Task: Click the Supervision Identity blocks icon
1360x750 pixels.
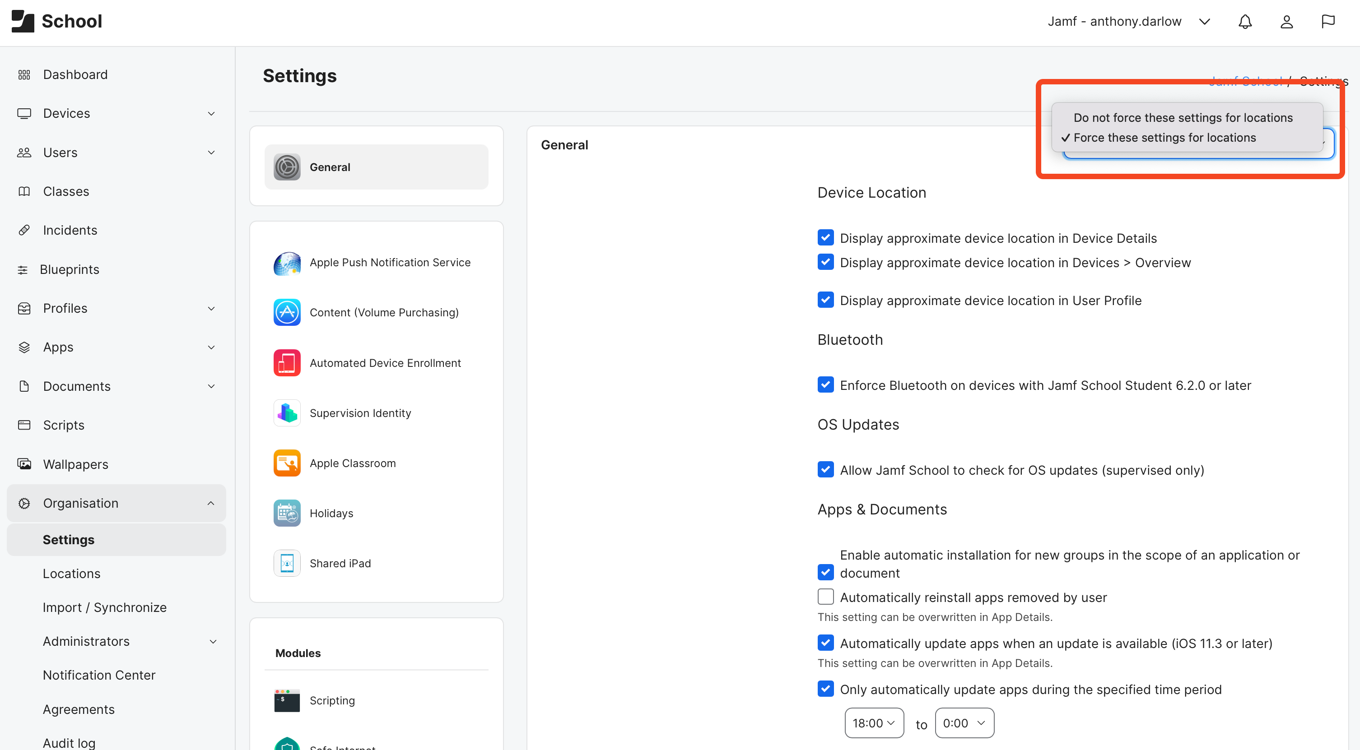Action: [287, 413]
